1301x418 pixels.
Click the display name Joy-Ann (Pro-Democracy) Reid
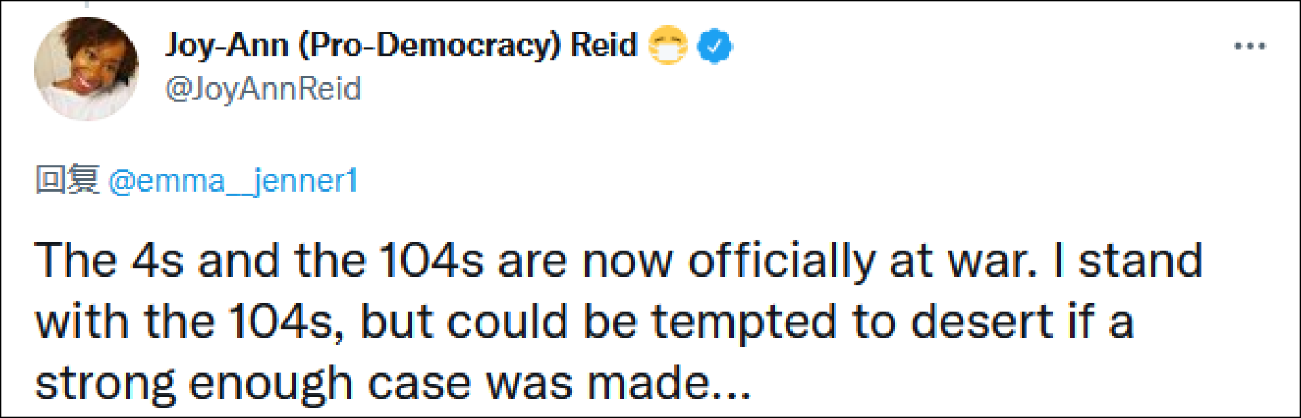(401, 45)
